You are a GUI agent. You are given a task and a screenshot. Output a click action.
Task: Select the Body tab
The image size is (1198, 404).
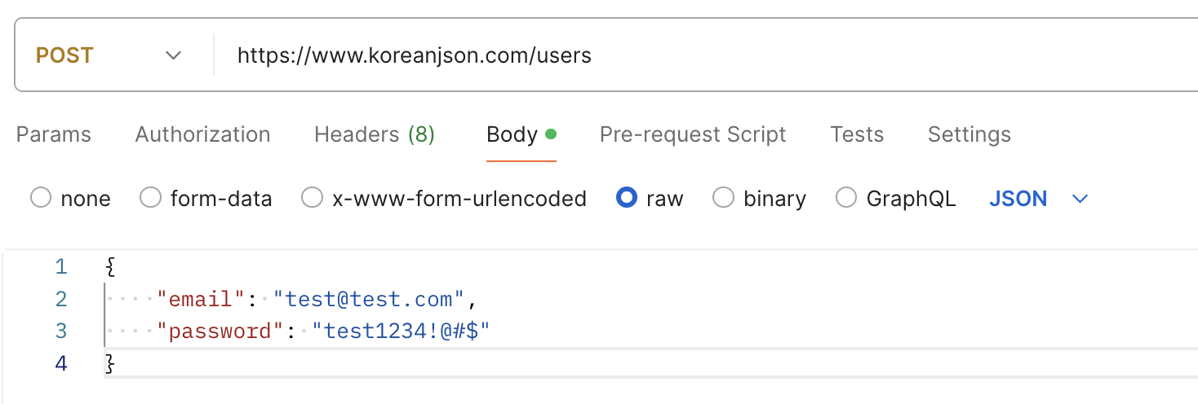(512, 134)
